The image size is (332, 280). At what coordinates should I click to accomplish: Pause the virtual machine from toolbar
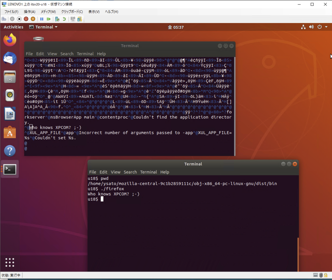point(41,19)
